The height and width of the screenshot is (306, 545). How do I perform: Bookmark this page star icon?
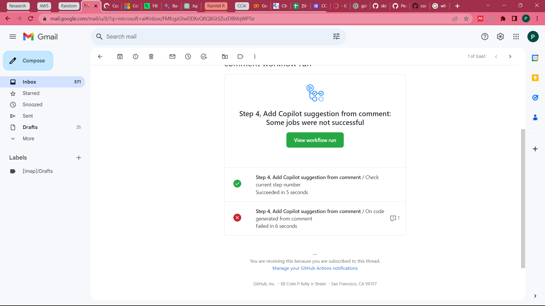click(x=466, y=19)
